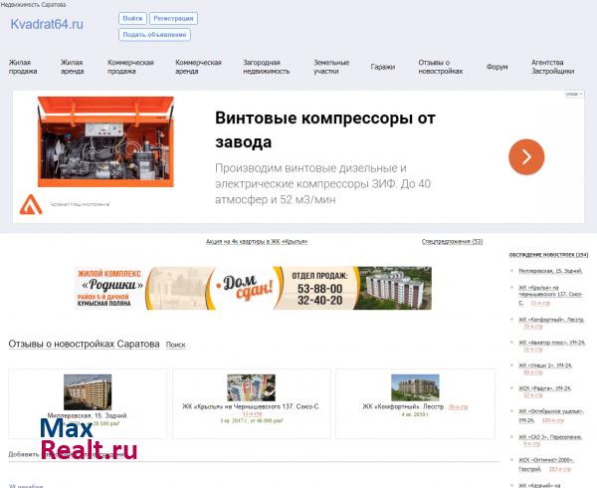
Task: Open the Форум menu item
Action: click(x=497, y=67)
